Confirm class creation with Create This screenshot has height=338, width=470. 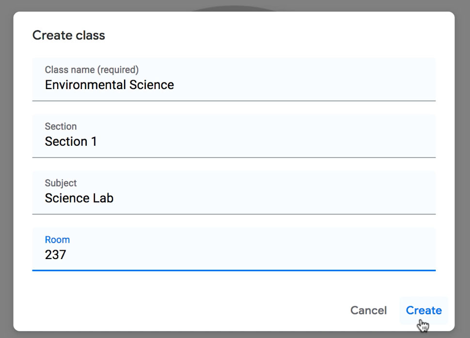click(x=423, y=310)
